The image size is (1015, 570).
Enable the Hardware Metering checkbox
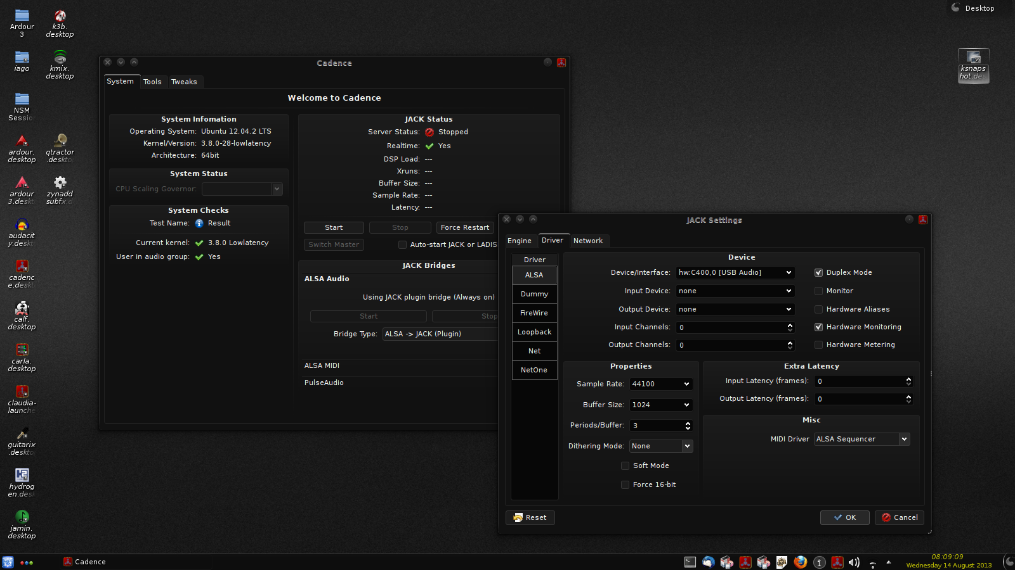tap(818, 345)
